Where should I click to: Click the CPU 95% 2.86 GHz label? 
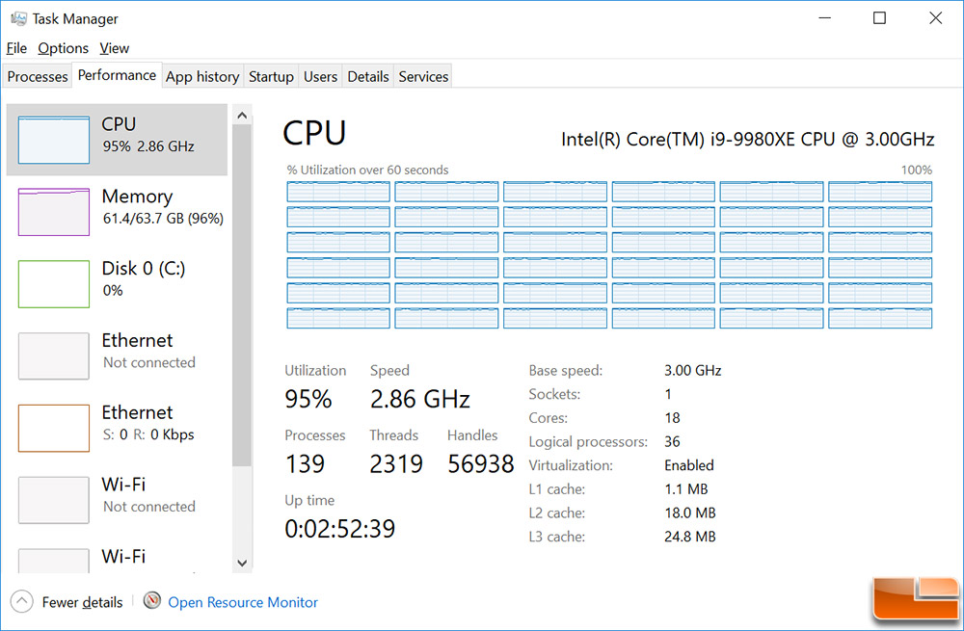(x=148, y=135)
